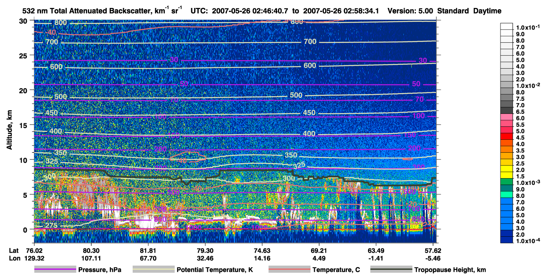Click the "Altitude, km" vertical axis label
The width and height of the screenshot is (544, 279).
click(9, 130)
